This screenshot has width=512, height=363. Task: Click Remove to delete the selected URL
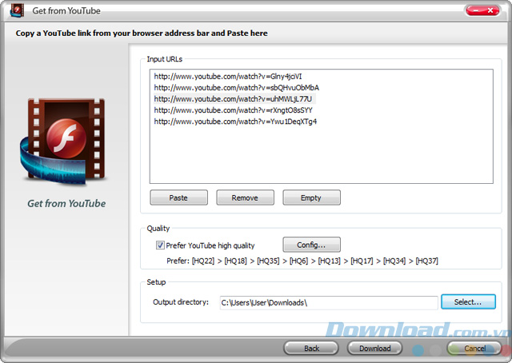[x=245, y=197]
